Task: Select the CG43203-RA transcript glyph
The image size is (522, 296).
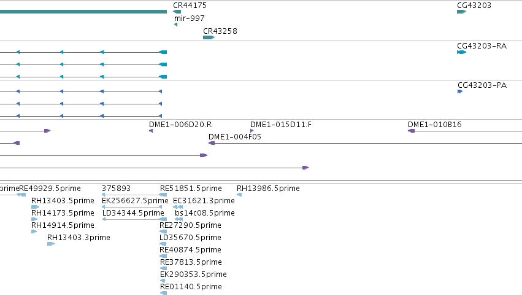Action: 461,52
